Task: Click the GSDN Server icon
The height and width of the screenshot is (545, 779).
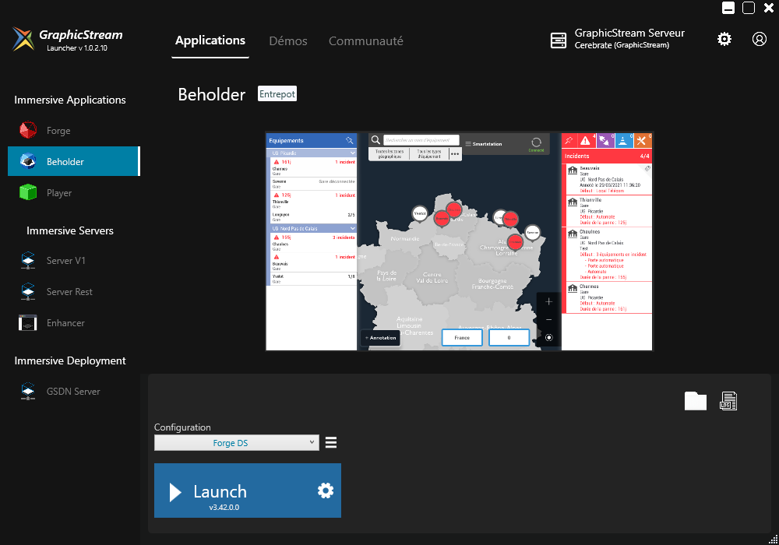Action: [x=28, y=391]
